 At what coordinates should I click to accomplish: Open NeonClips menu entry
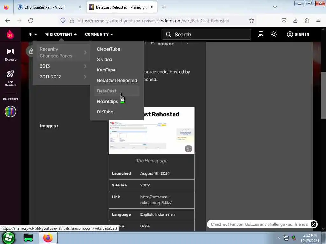(108, 101)
